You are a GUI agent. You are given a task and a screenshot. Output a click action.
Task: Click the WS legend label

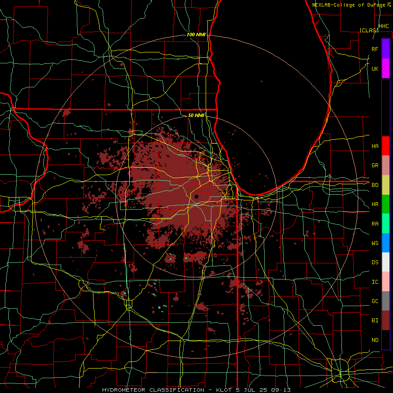(375, 243)
